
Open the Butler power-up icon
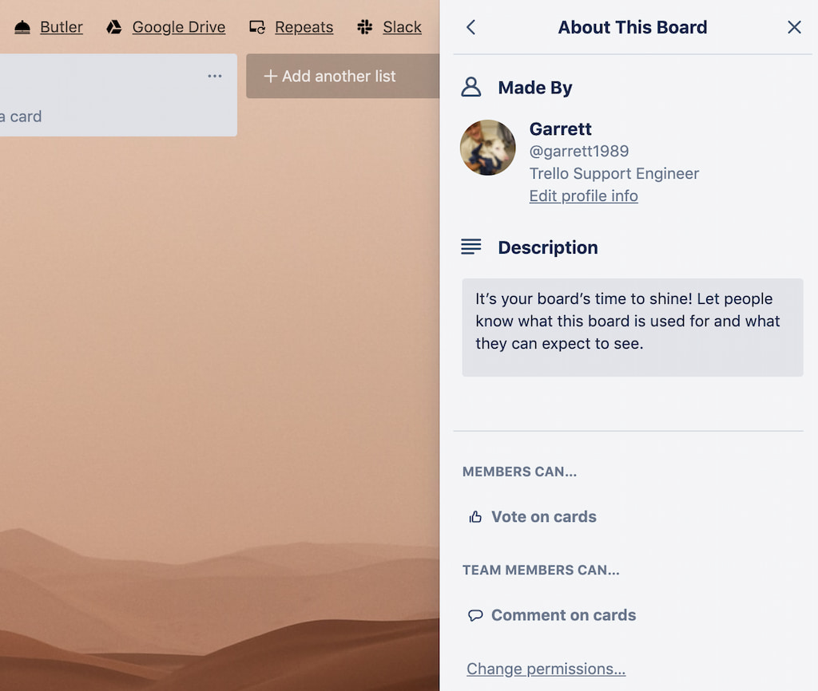point(22,26)
